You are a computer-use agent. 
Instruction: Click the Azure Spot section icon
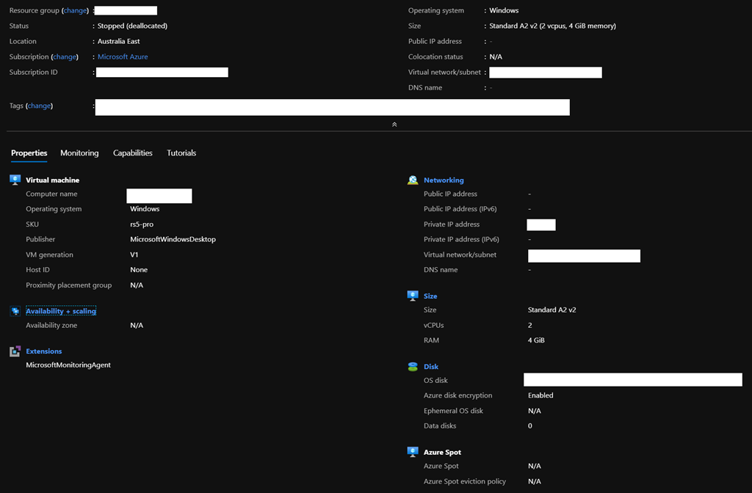413,452
